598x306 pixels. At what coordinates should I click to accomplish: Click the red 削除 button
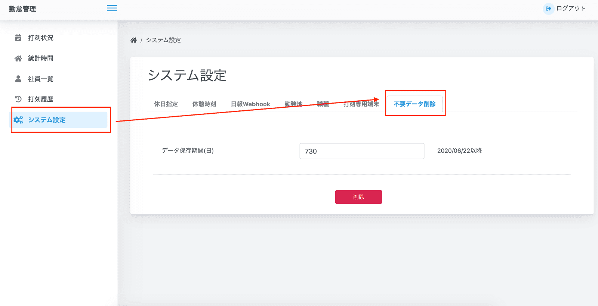358,197
